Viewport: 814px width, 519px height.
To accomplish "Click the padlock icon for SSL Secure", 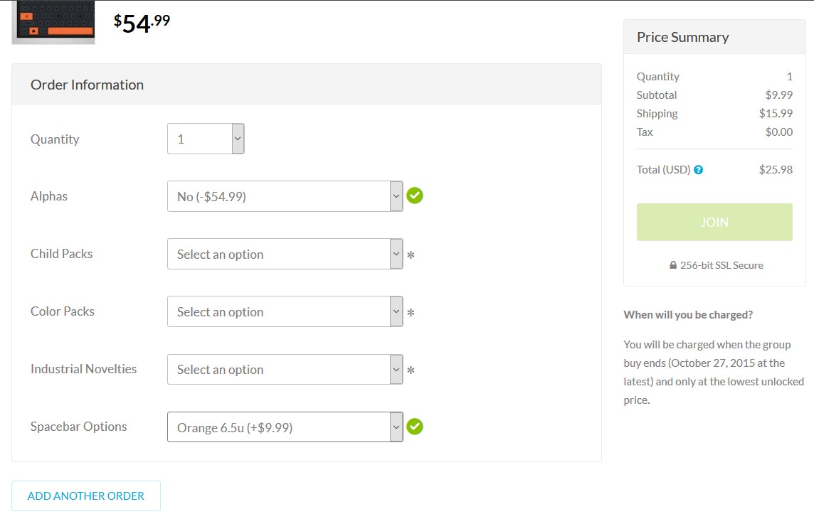I will coord(673,265).
